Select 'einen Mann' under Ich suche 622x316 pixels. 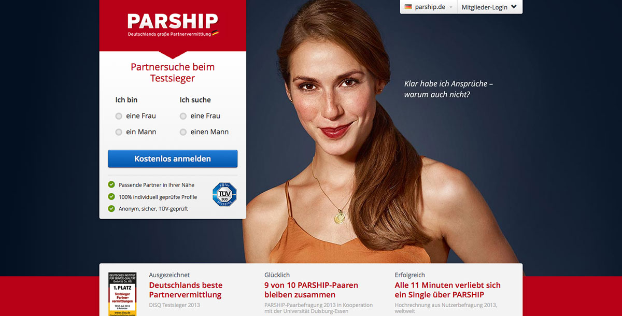coord(183,132)
